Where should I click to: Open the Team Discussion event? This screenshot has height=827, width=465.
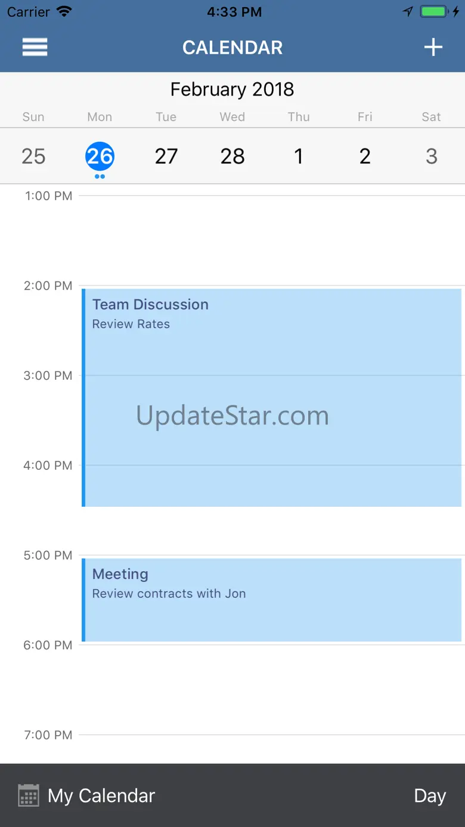tap(271, 398)
